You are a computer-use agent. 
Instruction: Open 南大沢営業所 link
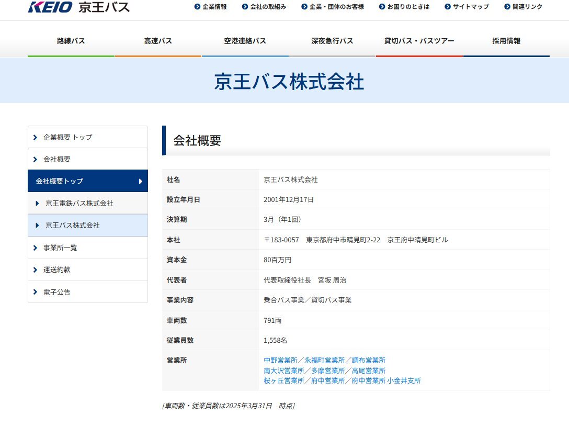tap(284, 371)
